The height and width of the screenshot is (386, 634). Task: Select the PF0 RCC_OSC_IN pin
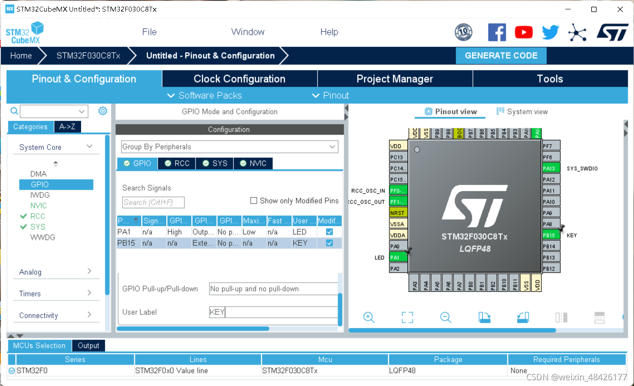pyautogui.click(x=398, y=190)
